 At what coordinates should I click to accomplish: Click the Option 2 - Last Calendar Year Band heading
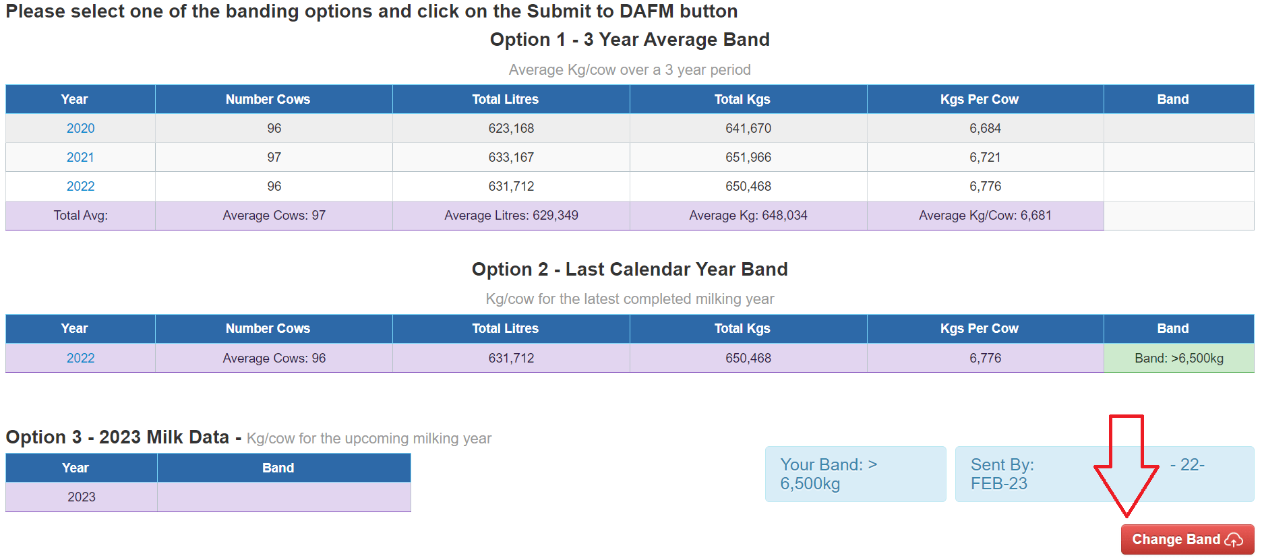click(630, 269)
